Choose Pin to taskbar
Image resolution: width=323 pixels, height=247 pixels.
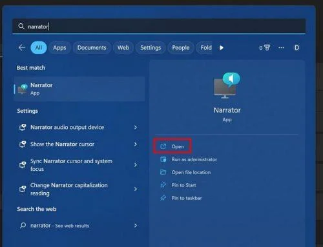click(187, 198)
